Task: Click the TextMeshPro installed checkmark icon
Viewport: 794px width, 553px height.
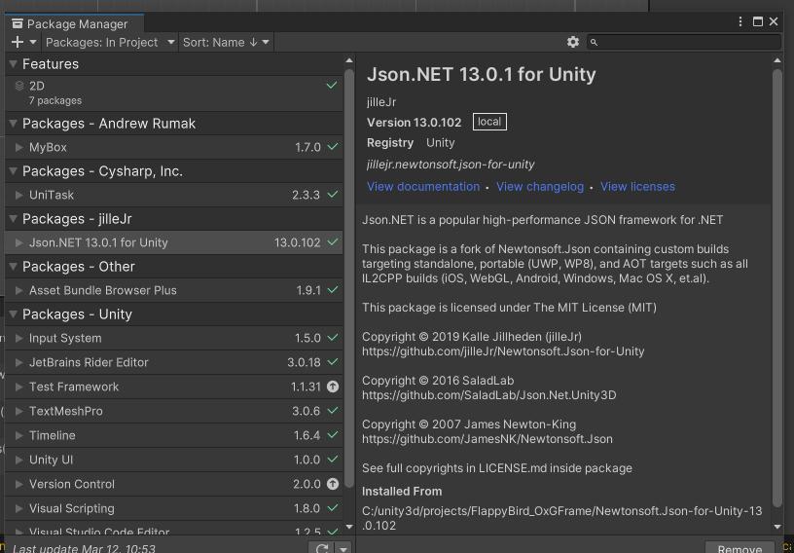Action: pos(332,411)
